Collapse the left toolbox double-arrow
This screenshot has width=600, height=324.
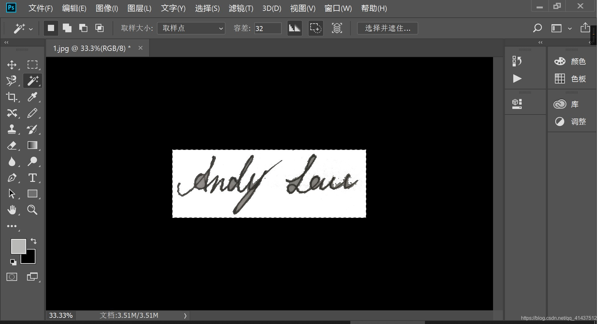click(x=6, y=42)
